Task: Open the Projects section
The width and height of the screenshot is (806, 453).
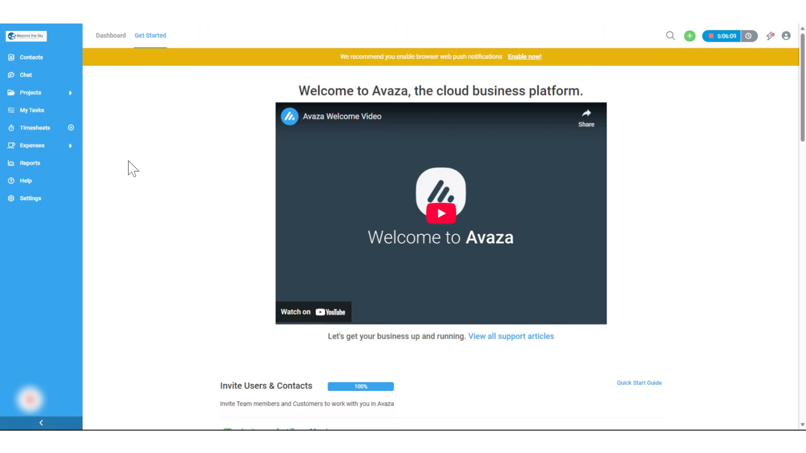Action: coord(30,93)
